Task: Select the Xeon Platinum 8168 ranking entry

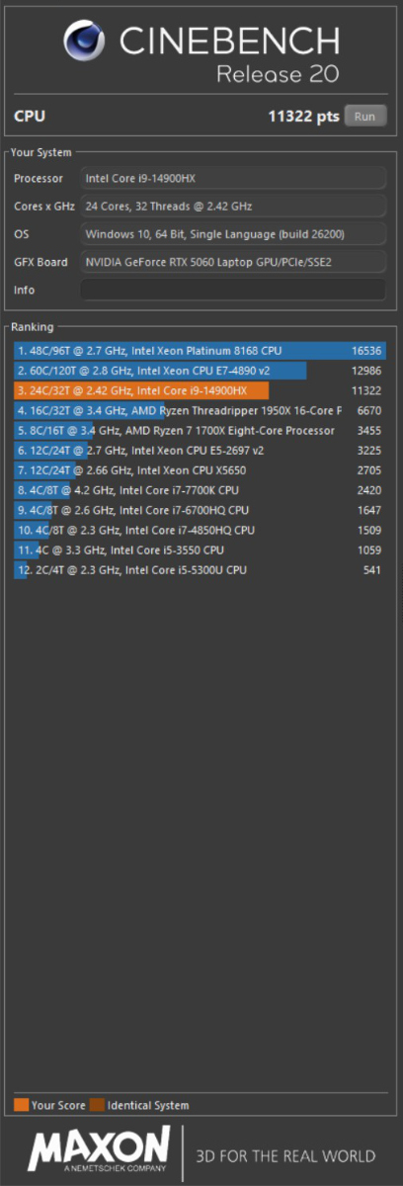Action: tap(200, 350)
